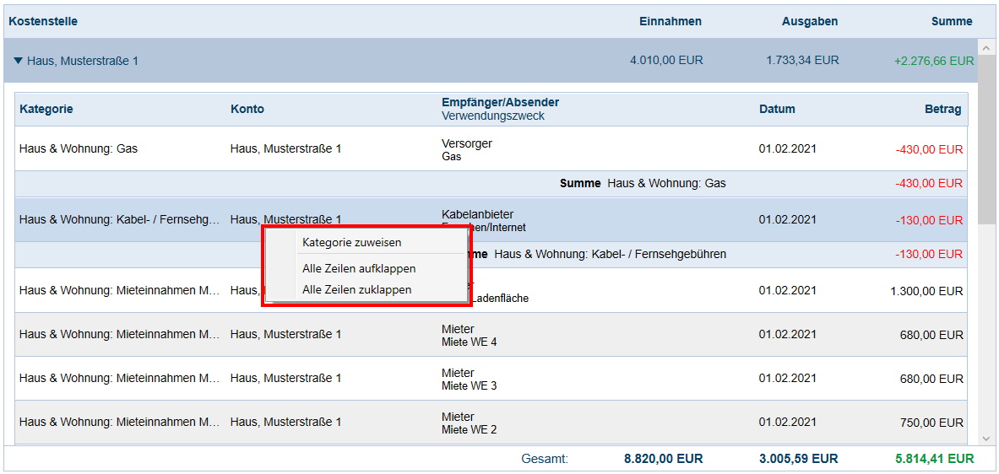Select Kategorie zuweisen from context menu
Screen dimensions: 999x474
click(351, 242)
